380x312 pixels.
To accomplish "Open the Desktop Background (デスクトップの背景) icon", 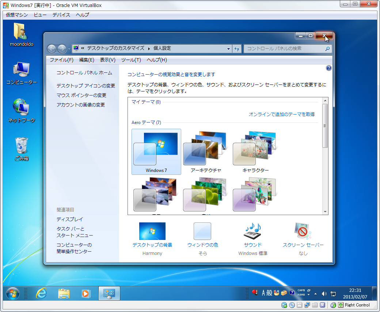I will (152, 232).
